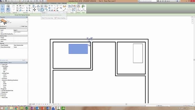Collapse the Floor Plans tree node
The image size is (195, 110).
[x=1, y=66]
